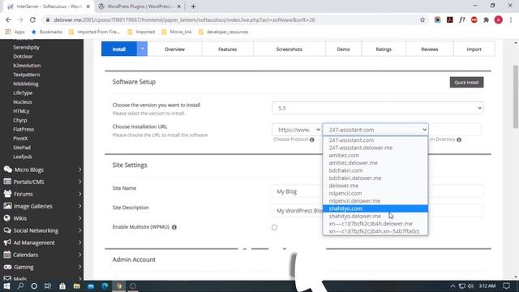Image resolution: width=519 pixels, height=292 pixels.
Task: Open the Social Networking category icon
Action: [x=7, y=230]
